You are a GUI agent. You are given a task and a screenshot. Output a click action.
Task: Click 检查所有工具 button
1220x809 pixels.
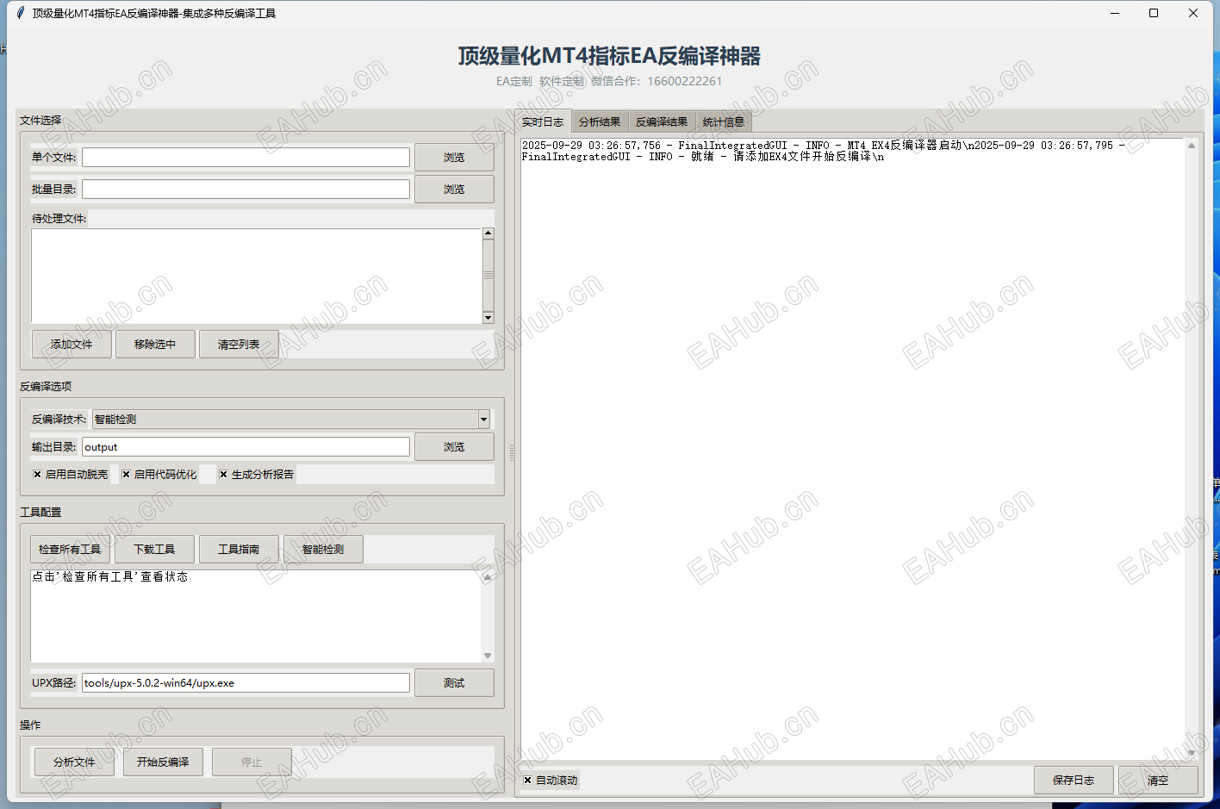pyautogui.click(x=70, y=550)
